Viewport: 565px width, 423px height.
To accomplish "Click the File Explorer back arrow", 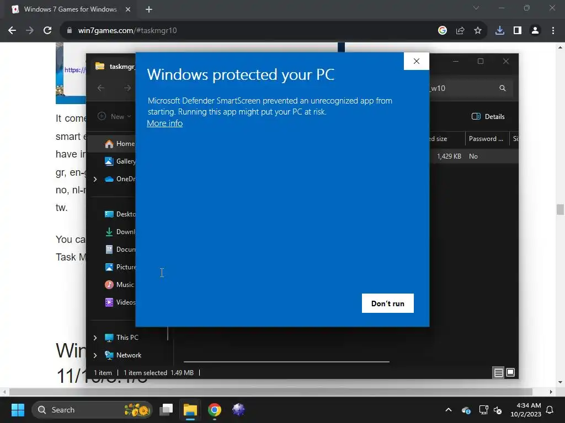I will click(101, 88).
